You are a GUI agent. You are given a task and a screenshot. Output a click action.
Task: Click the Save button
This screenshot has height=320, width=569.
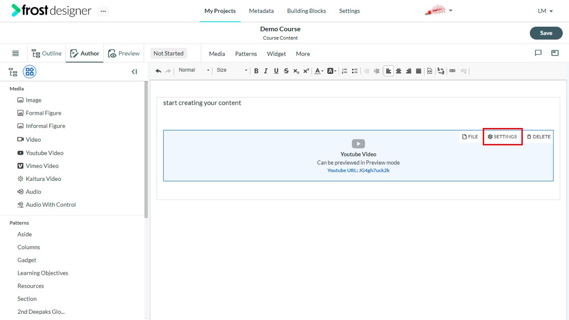[546, 33]
